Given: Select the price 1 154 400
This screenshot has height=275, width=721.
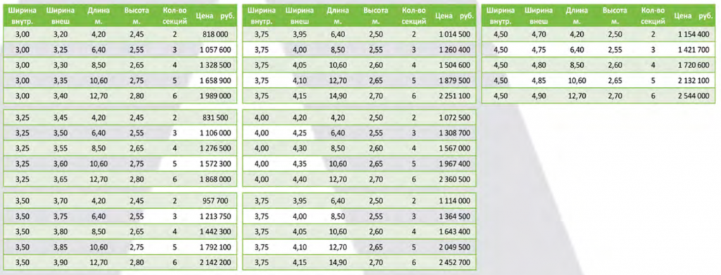Looking at the screenshot, I should 694,34.
